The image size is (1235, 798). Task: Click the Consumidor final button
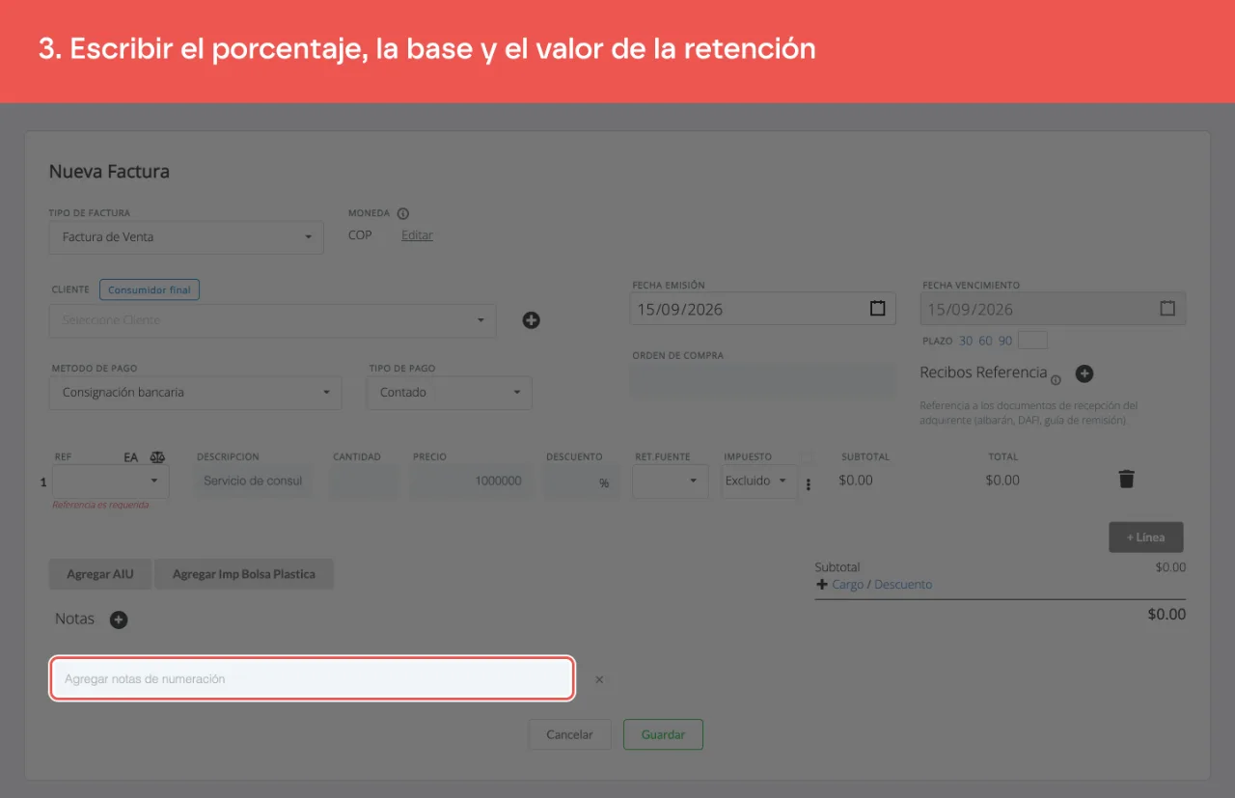pyautogui.click(x=150, y=289)
